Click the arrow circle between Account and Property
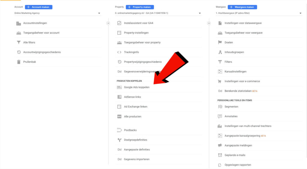This screenshot has width=307, height=169. pos(108,23)
